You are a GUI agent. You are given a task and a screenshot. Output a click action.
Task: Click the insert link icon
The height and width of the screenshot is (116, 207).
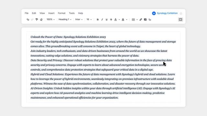(x=141, y=20)
